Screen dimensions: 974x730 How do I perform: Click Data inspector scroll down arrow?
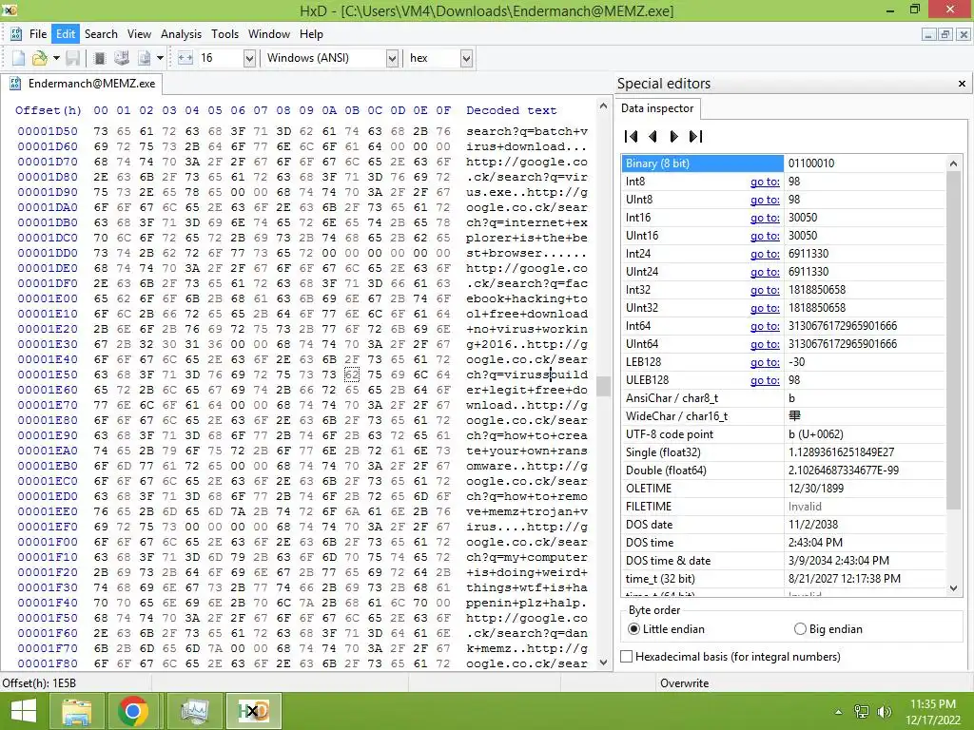click(x=953, y=587)
